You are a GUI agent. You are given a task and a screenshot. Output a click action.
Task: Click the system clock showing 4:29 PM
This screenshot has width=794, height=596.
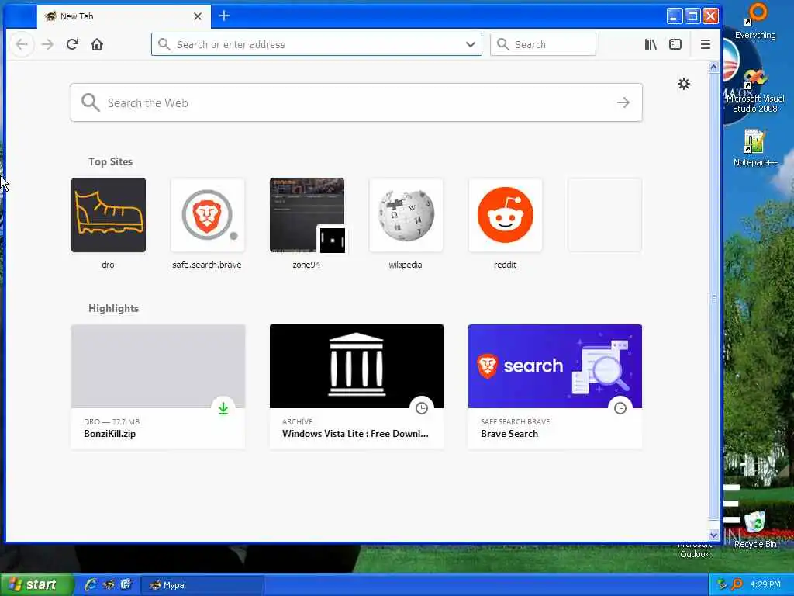765,585
